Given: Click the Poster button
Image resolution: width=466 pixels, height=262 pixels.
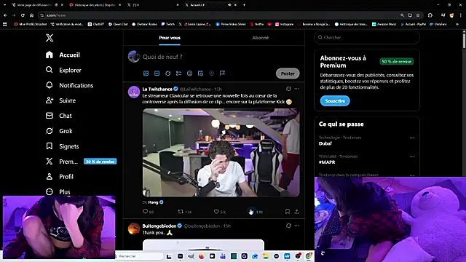Looking at the screenshot, I should (x=288, y=74).
